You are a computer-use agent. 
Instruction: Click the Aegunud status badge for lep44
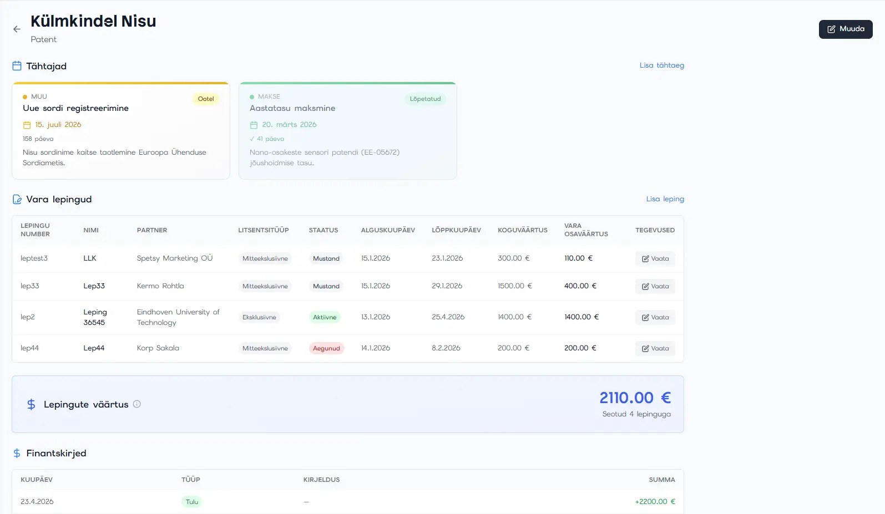coord(326,349)
